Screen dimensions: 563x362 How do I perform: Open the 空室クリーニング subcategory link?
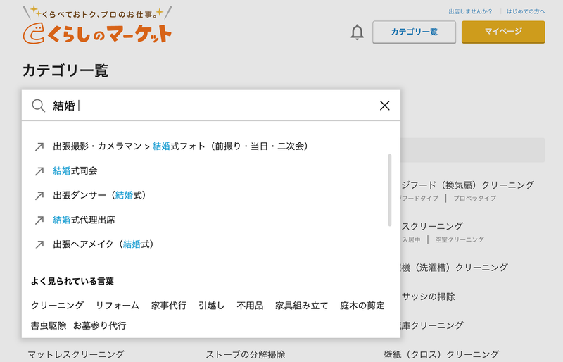[460, 239]
